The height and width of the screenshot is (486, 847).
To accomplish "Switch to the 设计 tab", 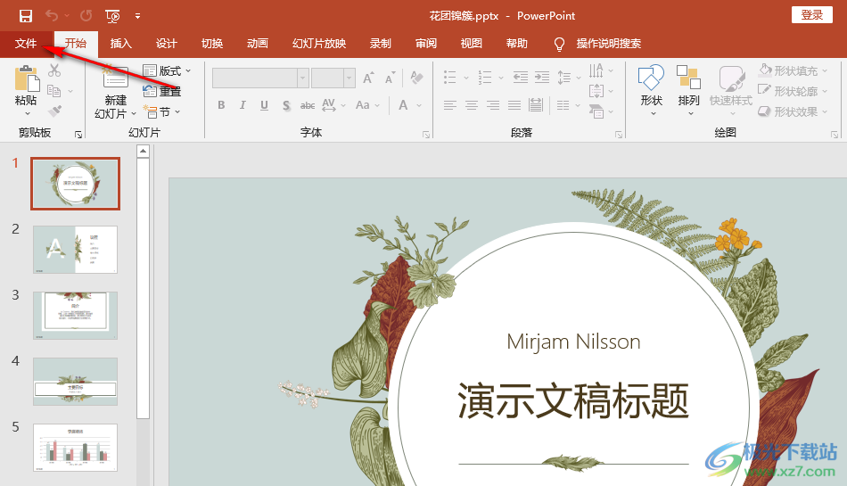I will [x=167, y=43].
